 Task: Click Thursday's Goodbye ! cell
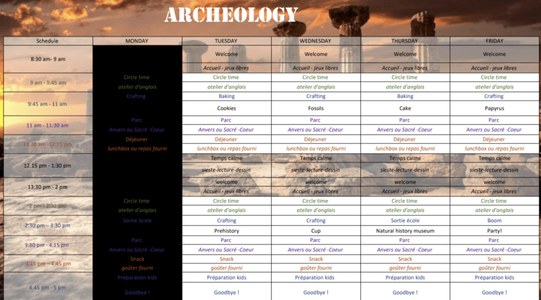pos(405,293)
